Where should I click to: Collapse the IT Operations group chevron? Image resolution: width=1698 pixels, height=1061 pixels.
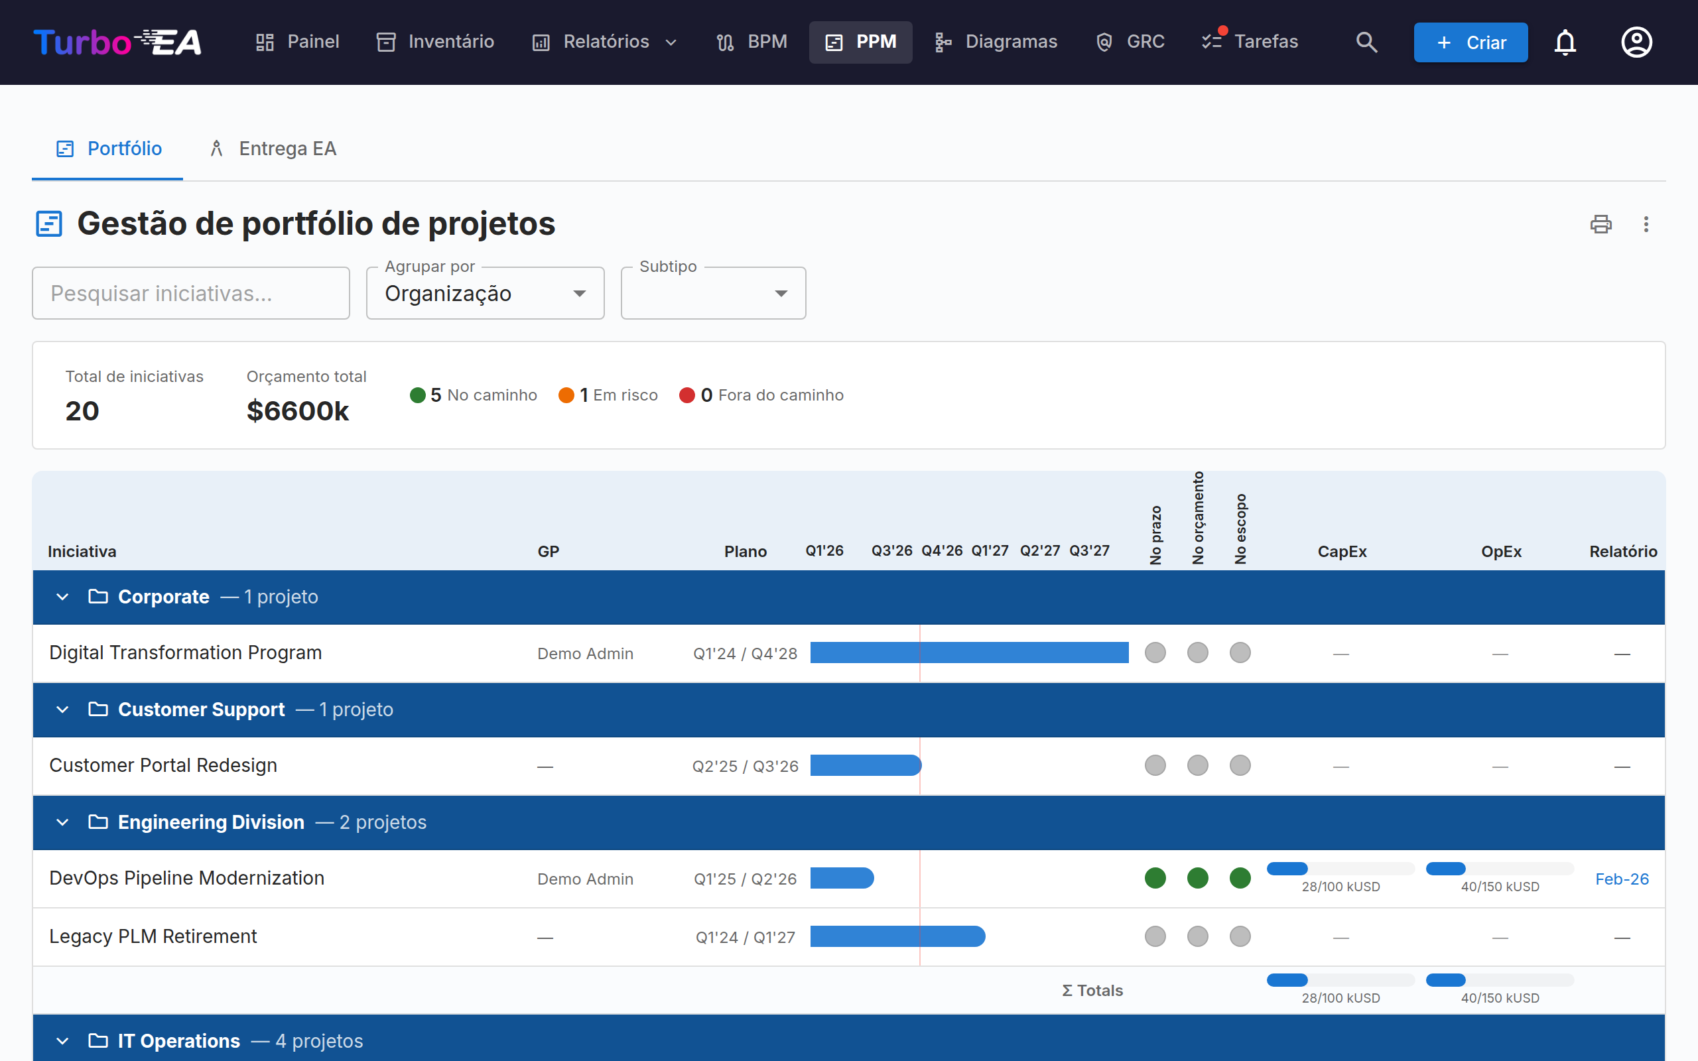click(x=62, y=1040)
